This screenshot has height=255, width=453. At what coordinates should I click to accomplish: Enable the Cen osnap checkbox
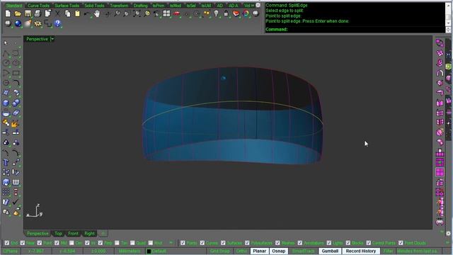coord(71,243)
